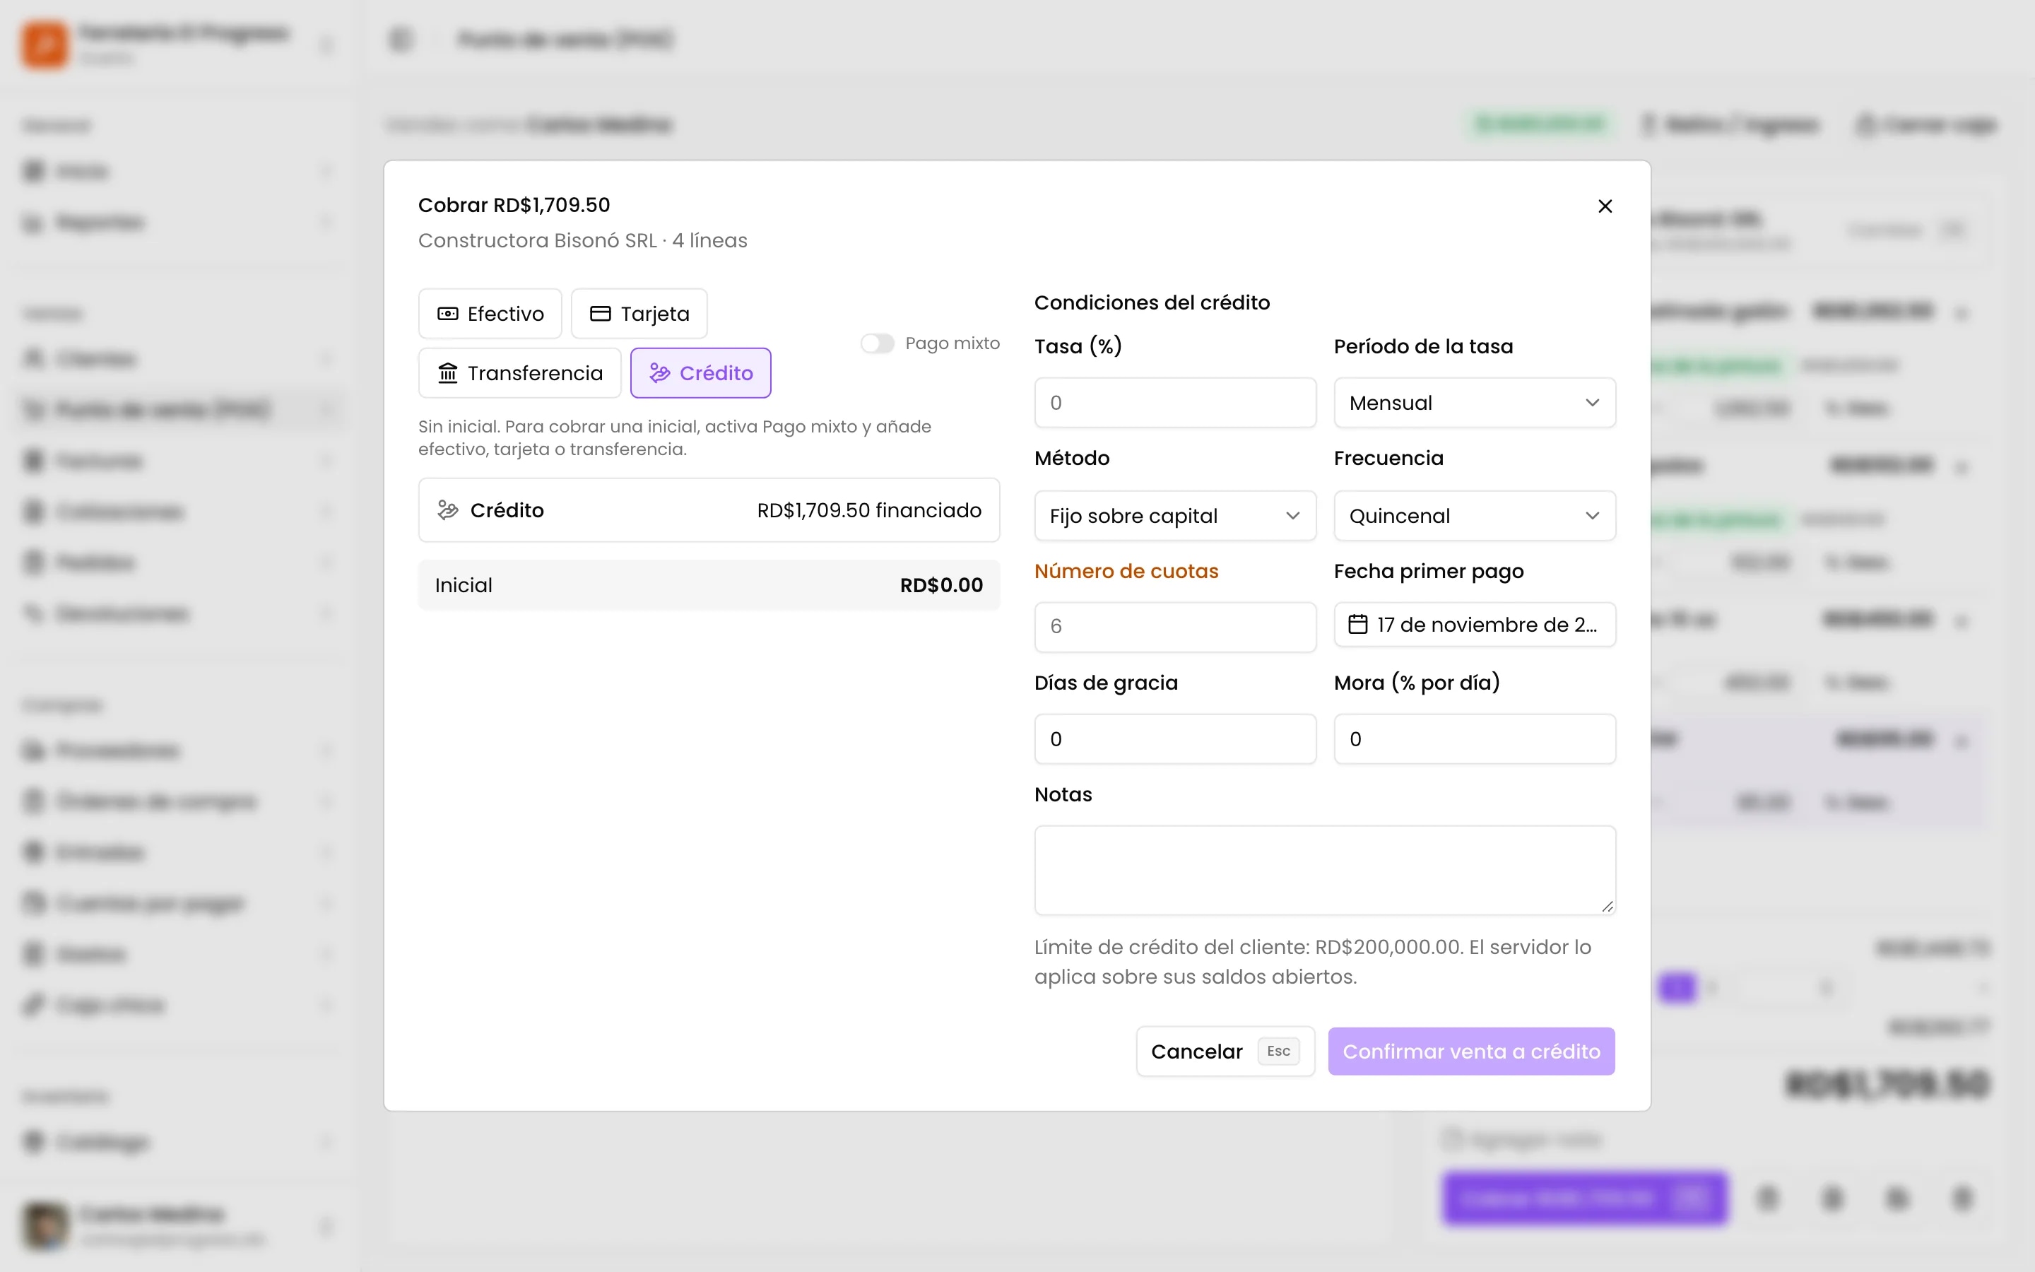The width and height of the screenshot is (2035, 1272).
Task: Click the card icon on Tarjeta
Action: coord(600,314)
